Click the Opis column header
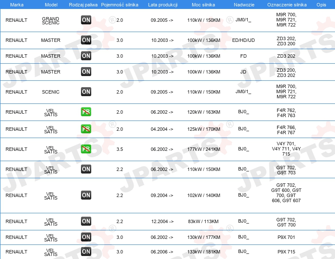 321,5
